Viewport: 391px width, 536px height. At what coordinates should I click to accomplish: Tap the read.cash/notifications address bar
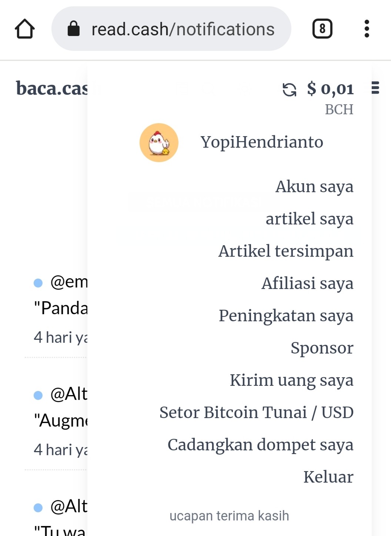click(x=171, y=29)
